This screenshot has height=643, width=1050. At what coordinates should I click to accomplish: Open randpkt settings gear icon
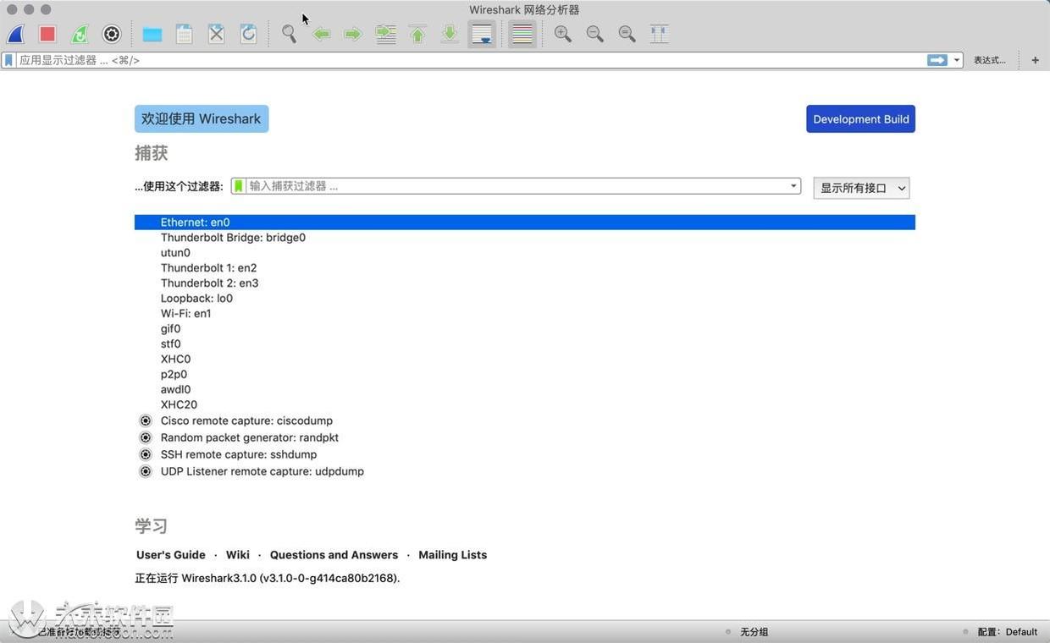146,437
